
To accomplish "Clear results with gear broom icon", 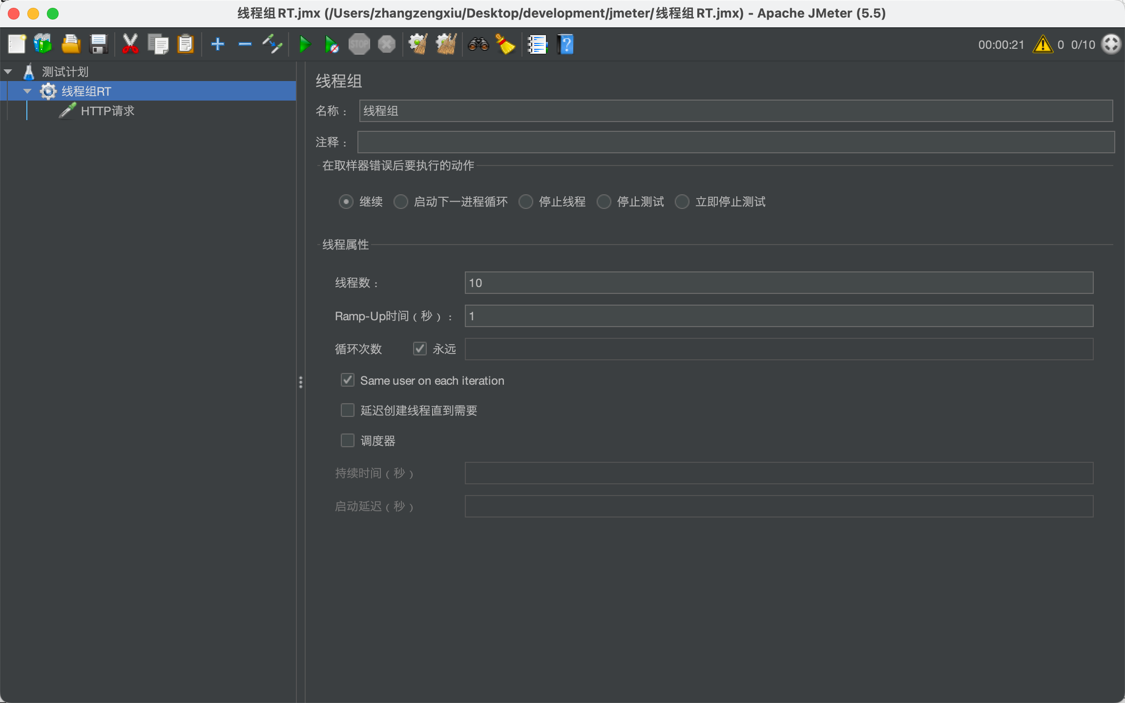I will click(418, 44).
